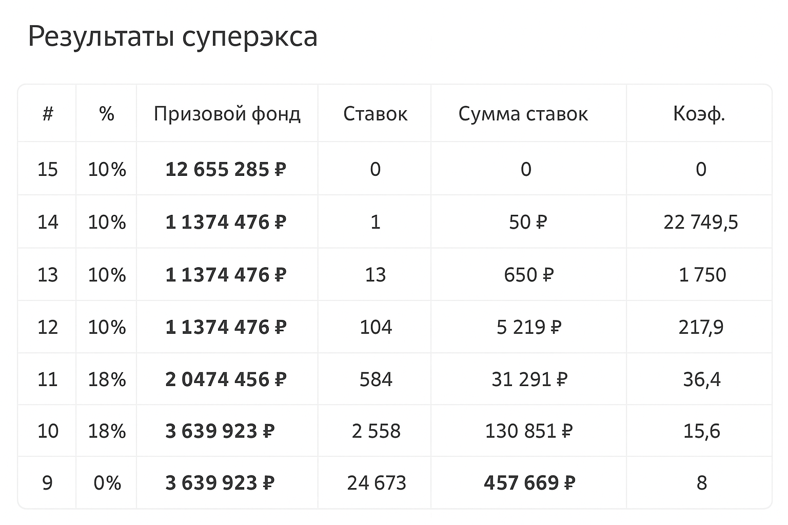Image resolution: width=788 pixels, height=525 pixels.
Task: Click the 650 ₽ bet sum cell
Action: pos(528,275)
